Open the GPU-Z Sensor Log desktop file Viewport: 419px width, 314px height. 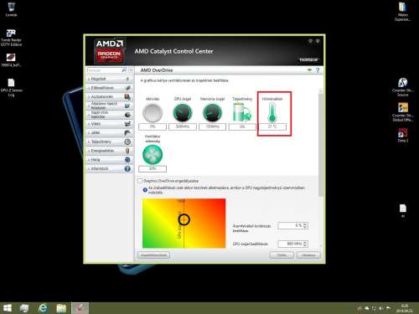click(11, 87)
